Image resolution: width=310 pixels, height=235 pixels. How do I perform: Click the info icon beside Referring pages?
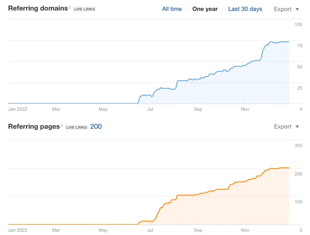click(x=62, y=125)
